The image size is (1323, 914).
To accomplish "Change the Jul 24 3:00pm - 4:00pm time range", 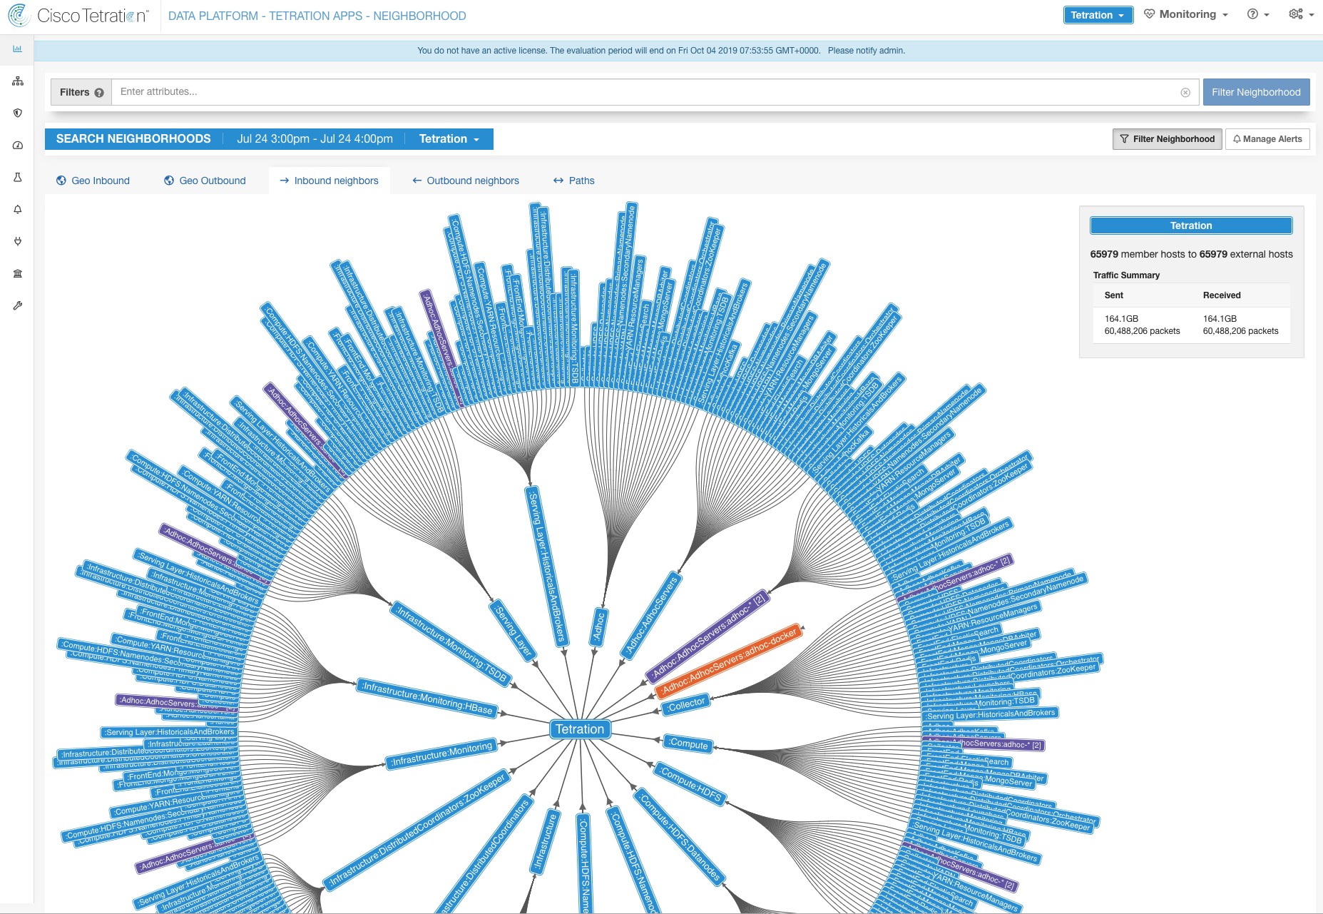I will point(315,139).
